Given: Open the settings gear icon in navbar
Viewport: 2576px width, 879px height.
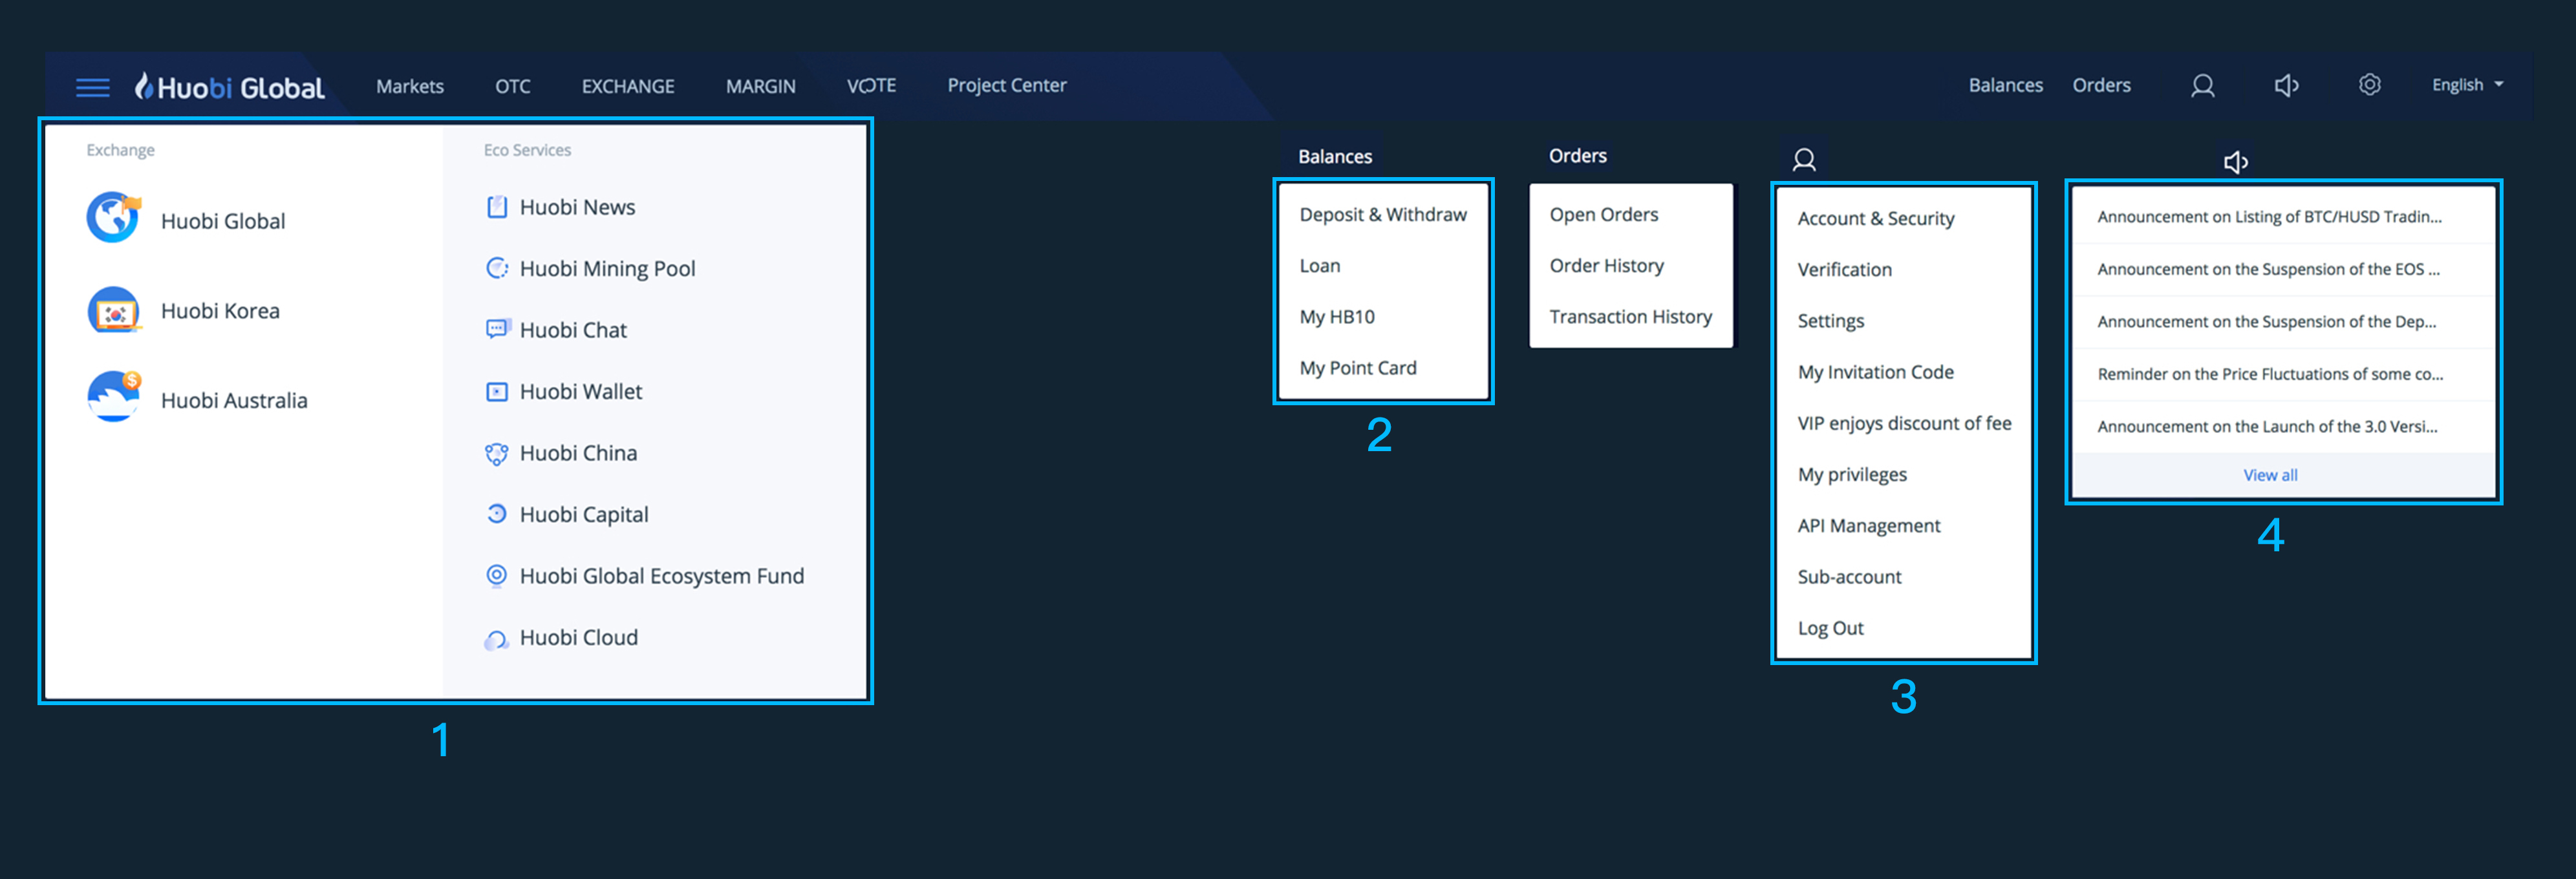Looking at the screenshot, I should tap(2369, 85).
